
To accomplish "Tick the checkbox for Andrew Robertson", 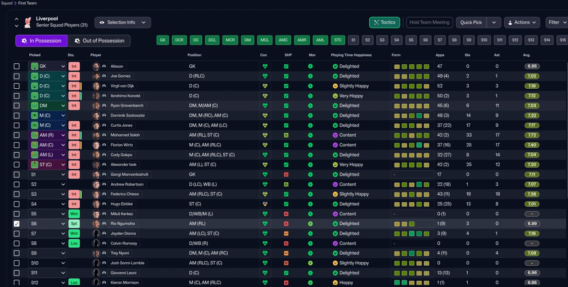I will (17, 185).
